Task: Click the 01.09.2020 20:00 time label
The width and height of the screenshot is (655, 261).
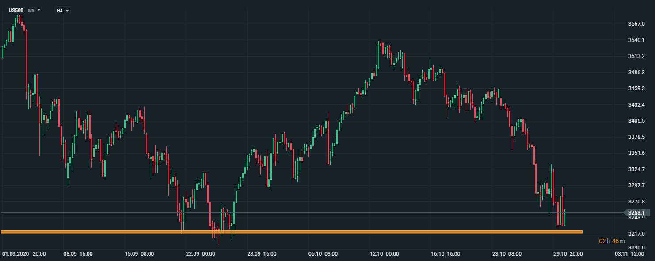Action: (x=24, y=254)
